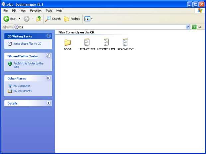Click the LICENCE.TXT file name
The width and height of the screenshot is (206, 154).
pyautogui.click(x=87, y=49)
